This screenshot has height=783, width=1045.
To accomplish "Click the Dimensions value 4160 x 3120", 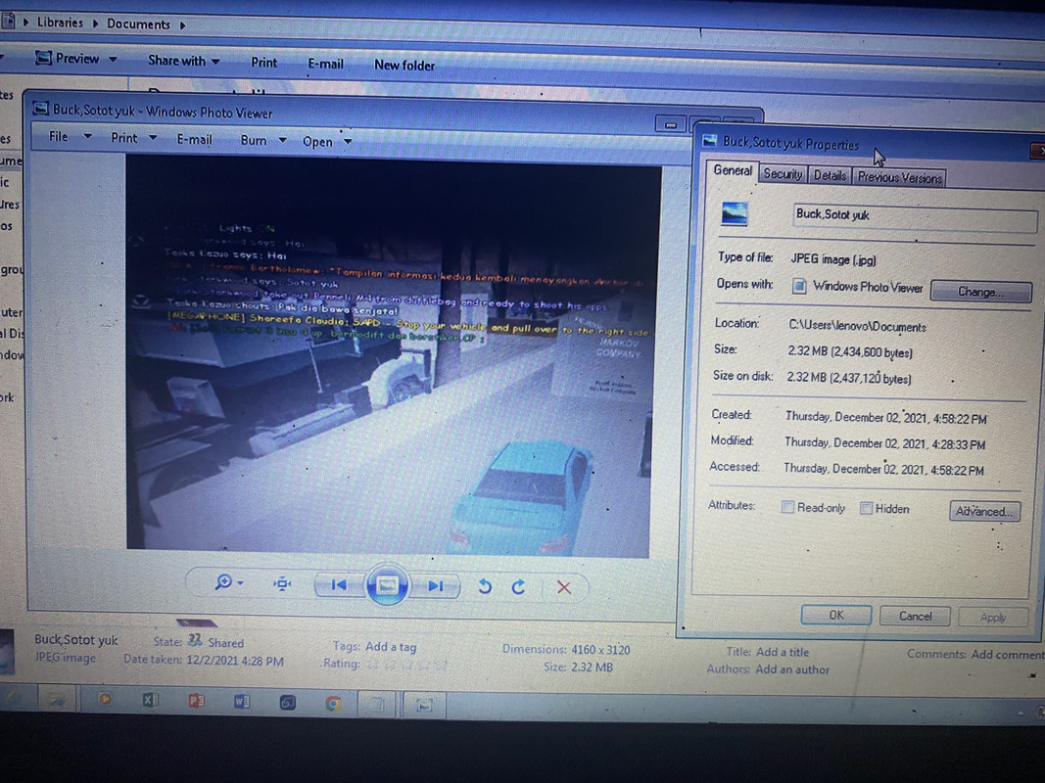I will click(x=601, y=649).
